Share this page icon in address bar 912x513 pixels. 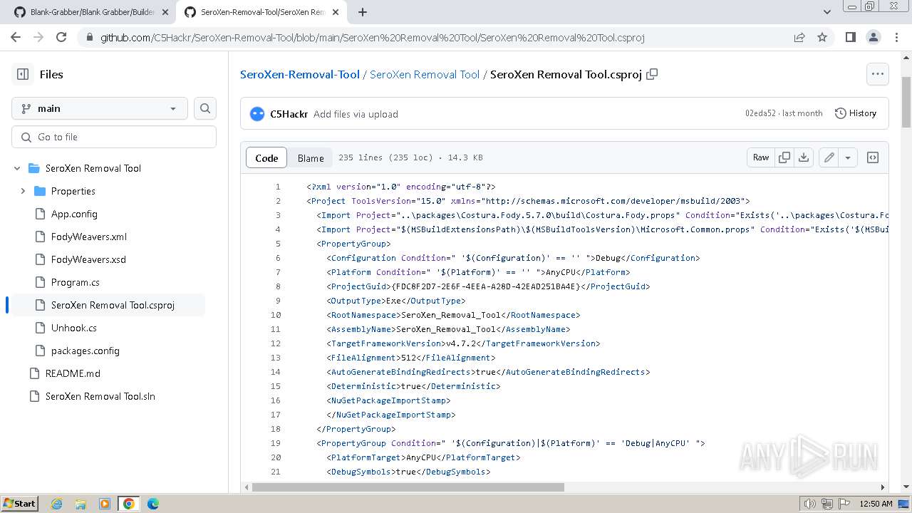click(x=799, y=37)
